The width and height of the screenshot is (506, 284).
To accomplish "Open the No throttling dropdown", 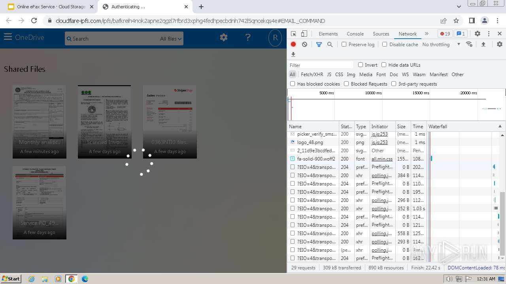I will pos(441,44).
